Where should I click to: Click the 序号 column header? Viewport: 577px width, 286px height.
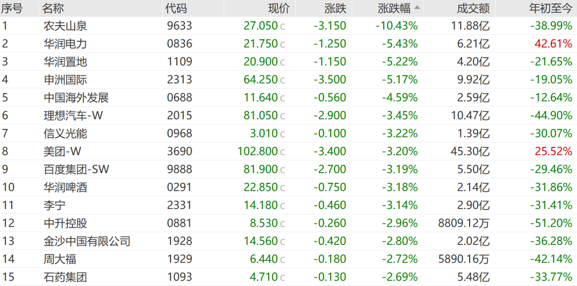point(12,8)
